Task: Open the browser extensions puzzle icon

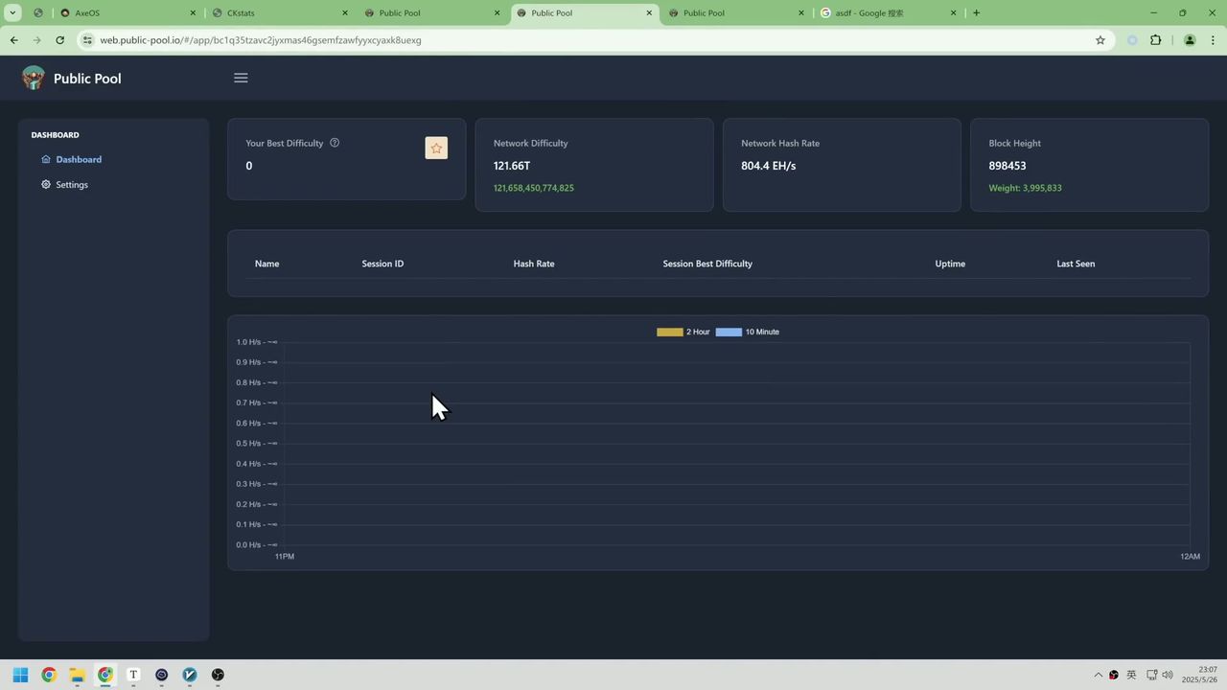Action: 1155,40
